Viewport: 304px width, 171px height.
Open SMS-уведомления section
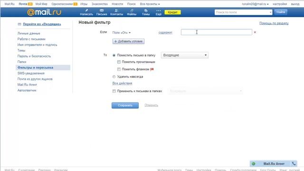click(x=31, y=73)
